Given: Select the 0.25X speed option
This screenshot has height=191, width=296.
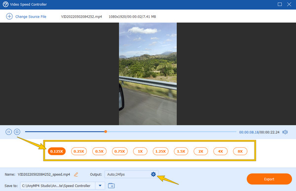Looking at the screenshot, I should [x=79, y=151].
